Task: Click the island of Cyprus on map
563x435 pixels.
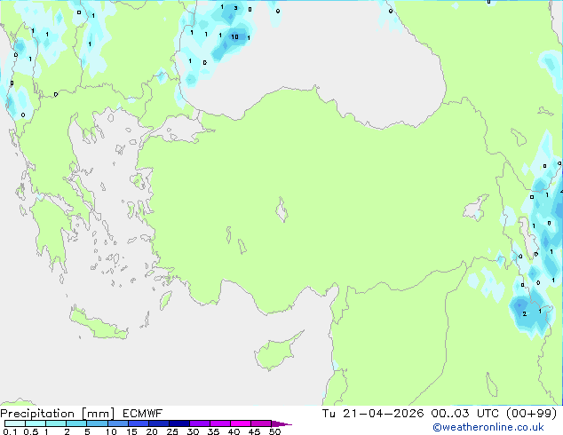Action: [x=274, y=353]
